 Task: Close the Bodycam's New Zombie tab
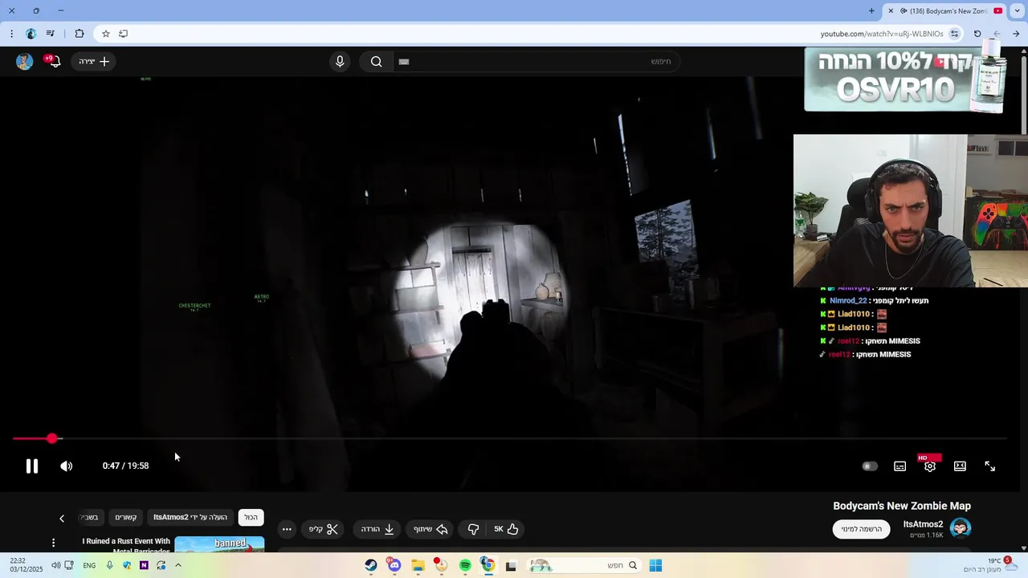click(x=891, y=10)
